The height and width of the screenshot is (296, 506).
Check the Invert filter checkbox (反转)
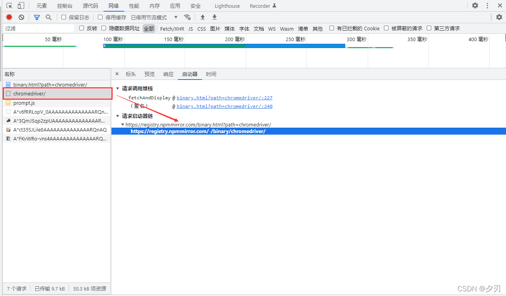pyautogui.click(x=82, y=28)
